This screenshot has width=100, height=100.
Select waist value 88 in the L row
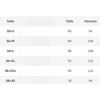coord(69,51)
